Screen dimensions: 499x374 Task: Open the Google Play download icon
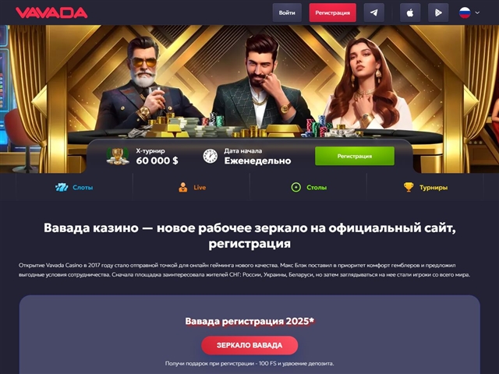438,12
